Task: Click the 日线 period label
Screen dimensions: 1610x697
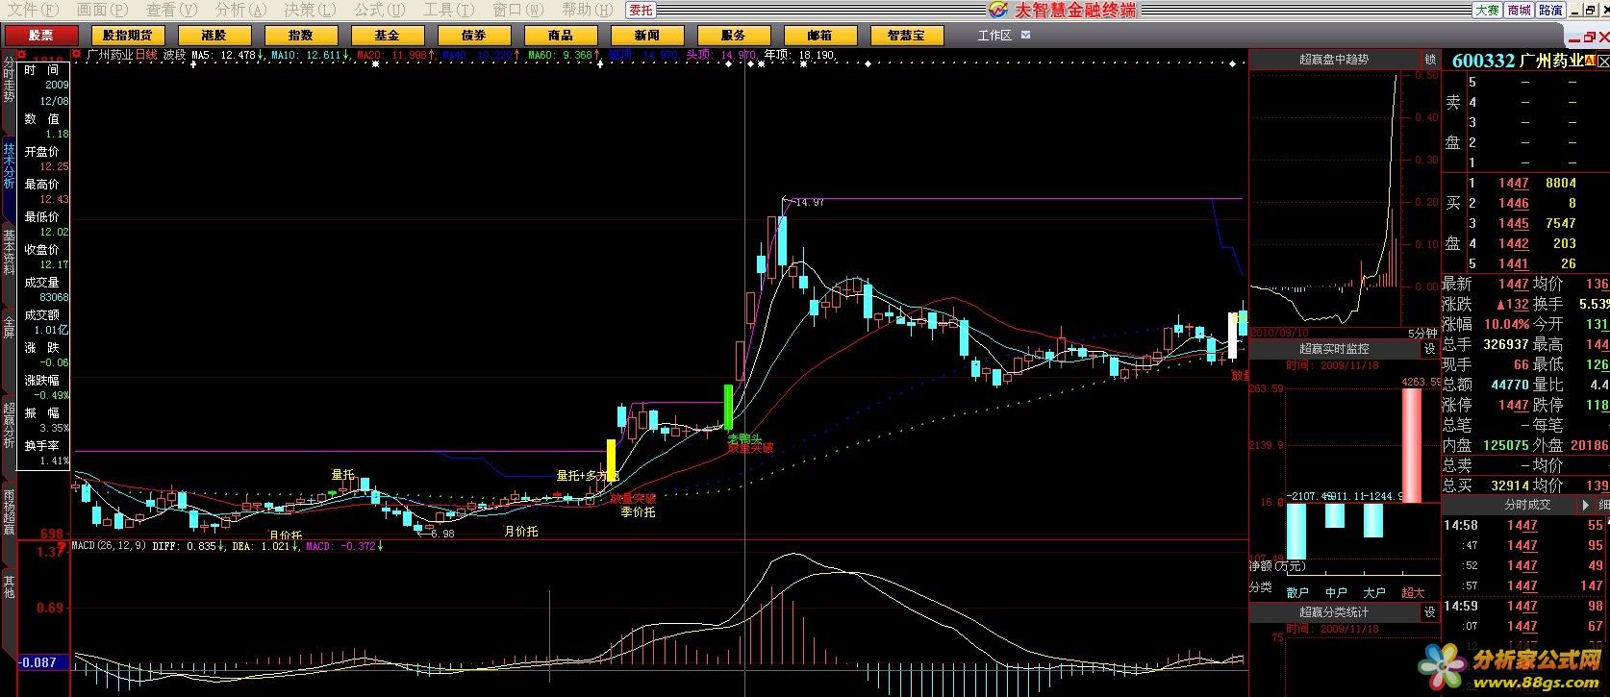Action: coord(146,55)
